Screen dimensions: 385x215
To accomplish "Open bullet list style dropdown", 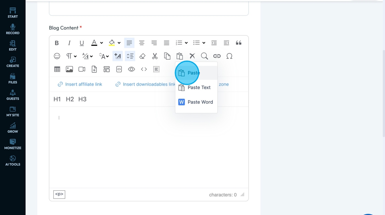I will [204, 43].
